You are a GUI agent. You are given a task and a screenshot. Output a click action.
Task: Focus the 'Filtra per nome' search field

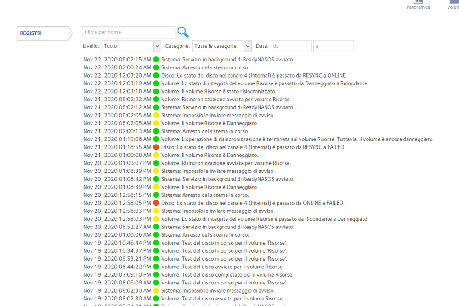(x=129, y=32)
